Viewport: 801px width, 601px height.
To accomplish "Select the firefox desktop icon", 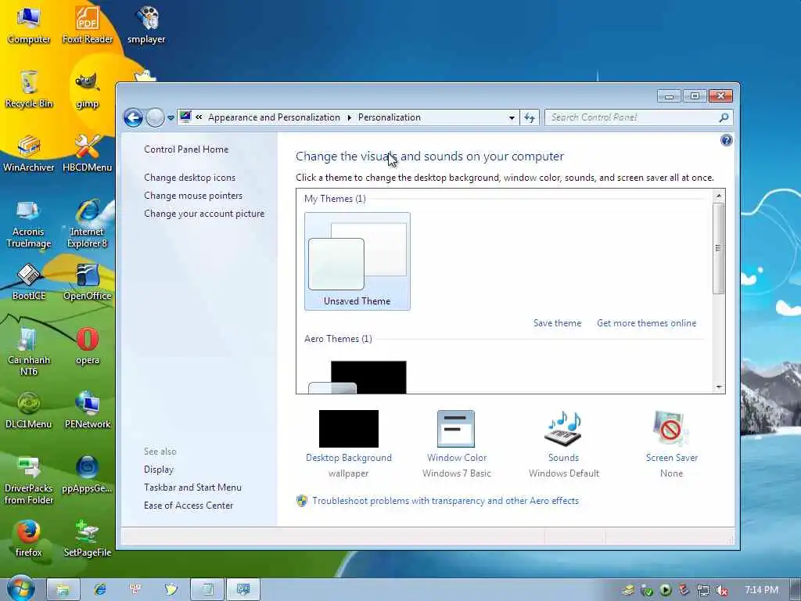I will point(29,538).
